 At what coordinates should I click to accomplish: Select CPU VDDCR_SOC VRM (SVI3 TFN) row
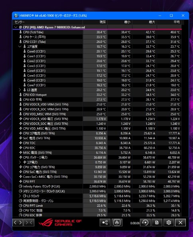coord(97,109)
